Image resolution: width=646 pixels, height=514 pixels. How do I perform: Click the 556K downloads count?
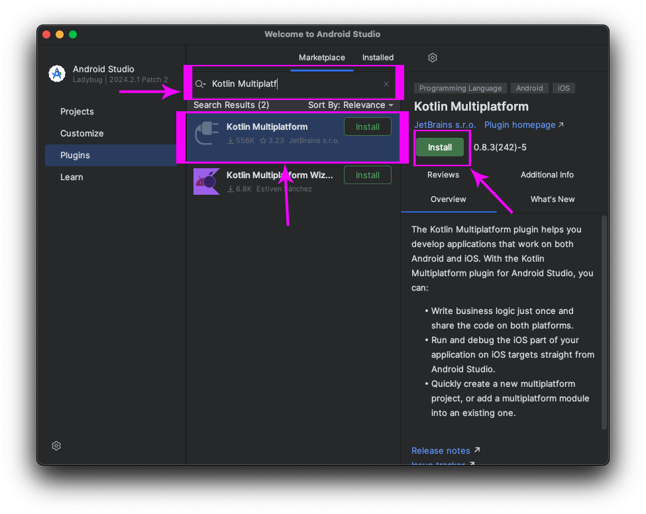[241, 141]
